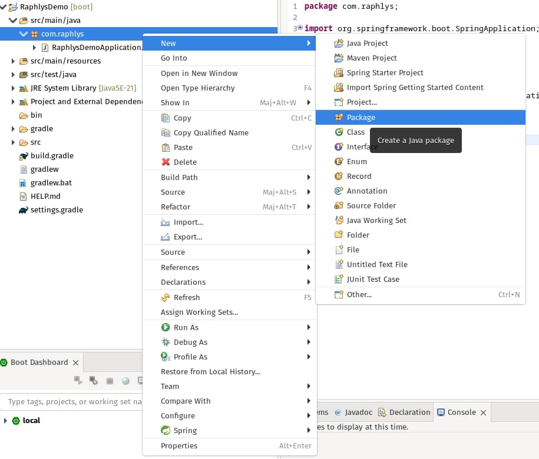
Task: Select Package in the New submenu
Action: (x=361, y=117)
